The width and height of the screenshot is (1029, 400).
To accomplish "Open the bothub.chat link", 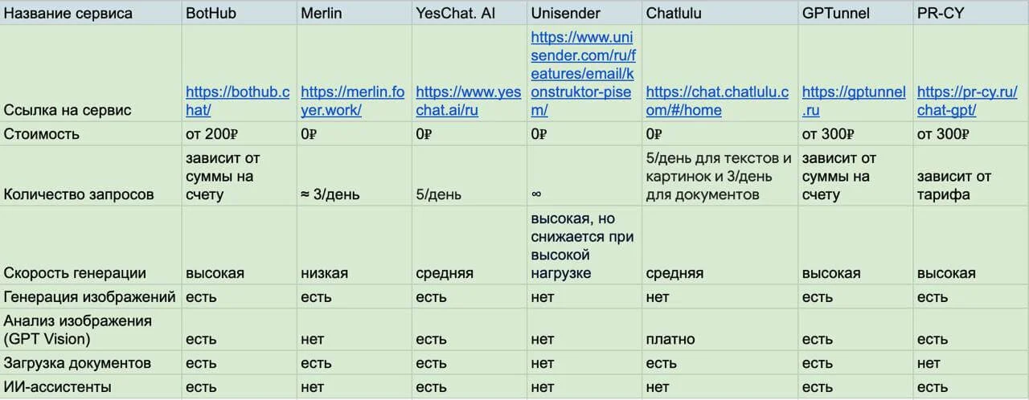I will click(237, 92).
